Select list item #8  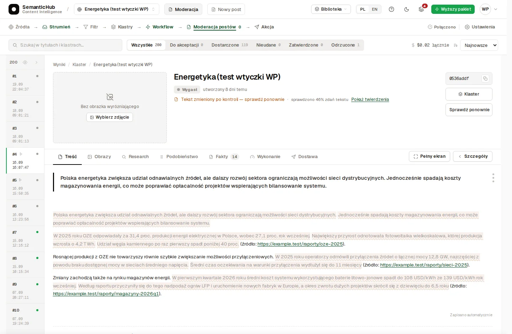pos(25,265)
